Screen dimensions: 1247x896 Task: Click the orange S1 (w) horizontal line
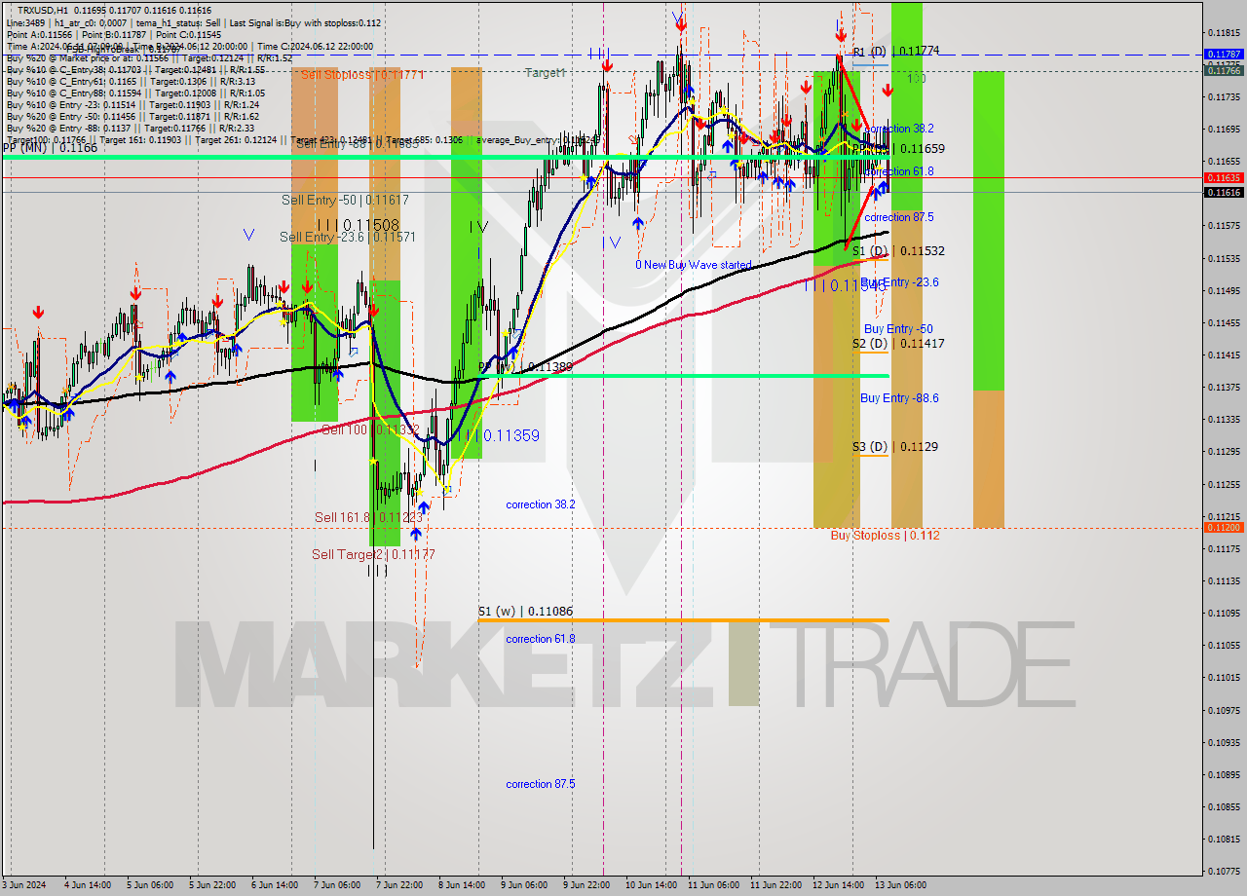click(x=683, y=620)
